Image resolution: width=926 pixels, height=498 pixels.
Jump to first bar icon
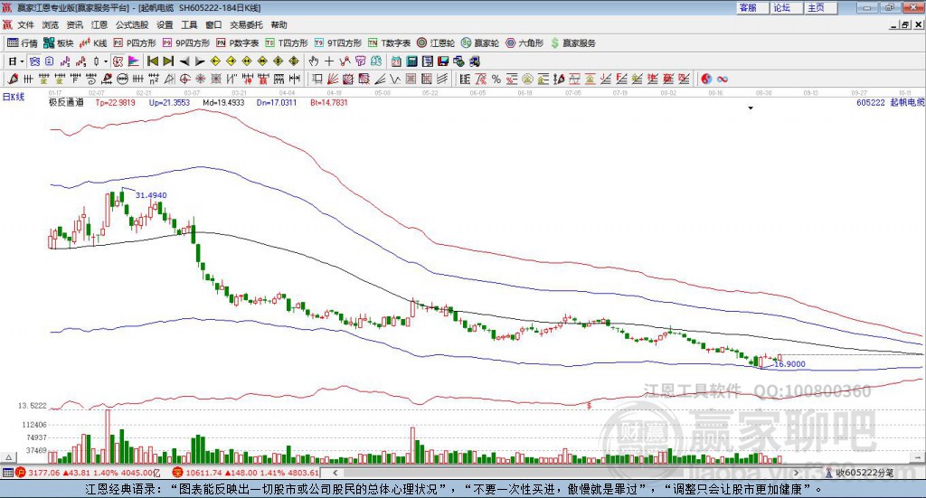pos(153,61)
